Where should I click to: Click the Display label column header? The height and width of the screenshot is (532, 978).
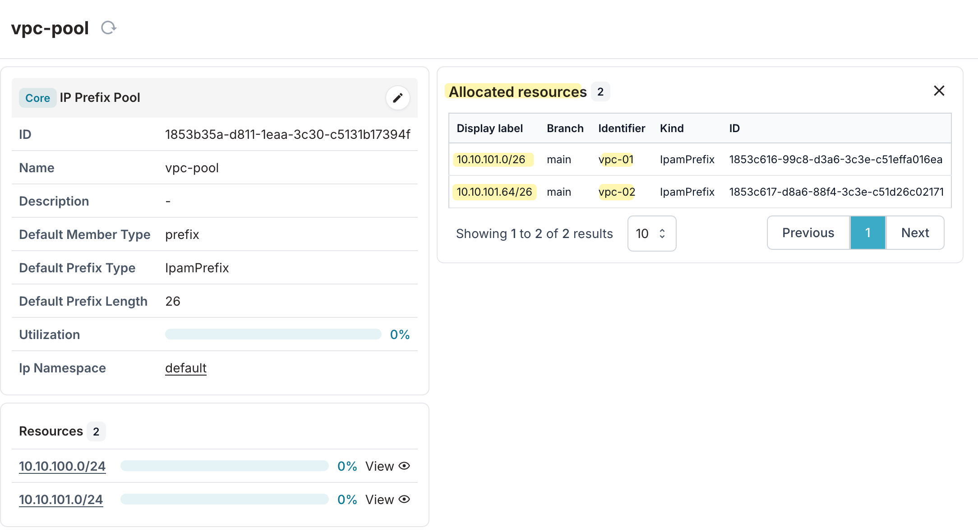[489, 128]
